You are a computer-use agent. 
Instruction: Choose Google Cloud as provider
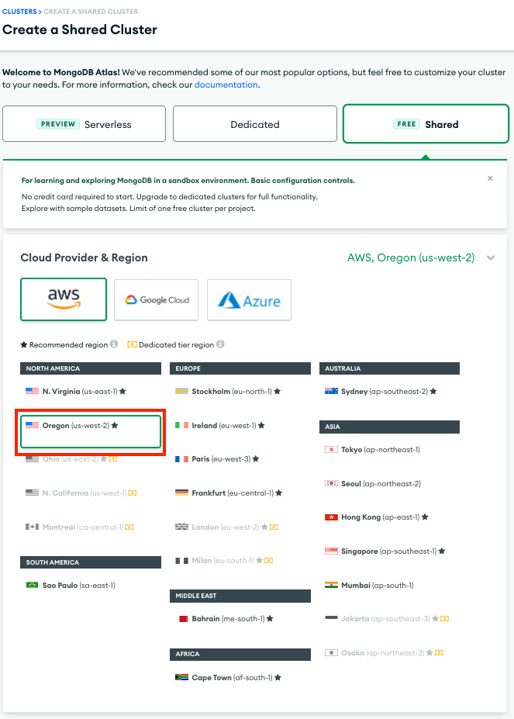click(157, 300)
